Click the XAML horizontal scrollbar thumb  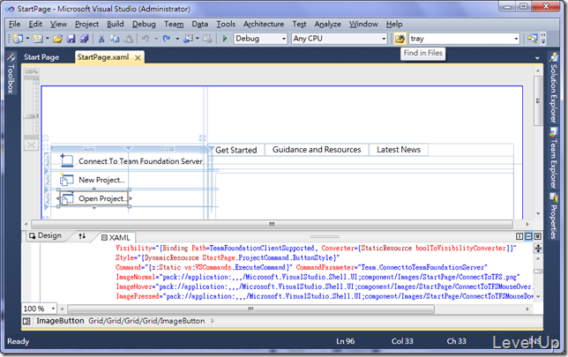250,309
